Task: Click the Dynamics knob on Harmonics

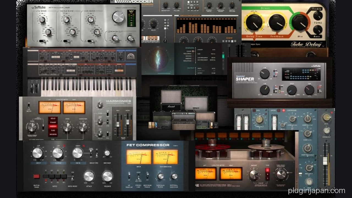Action: pos(32,127)
